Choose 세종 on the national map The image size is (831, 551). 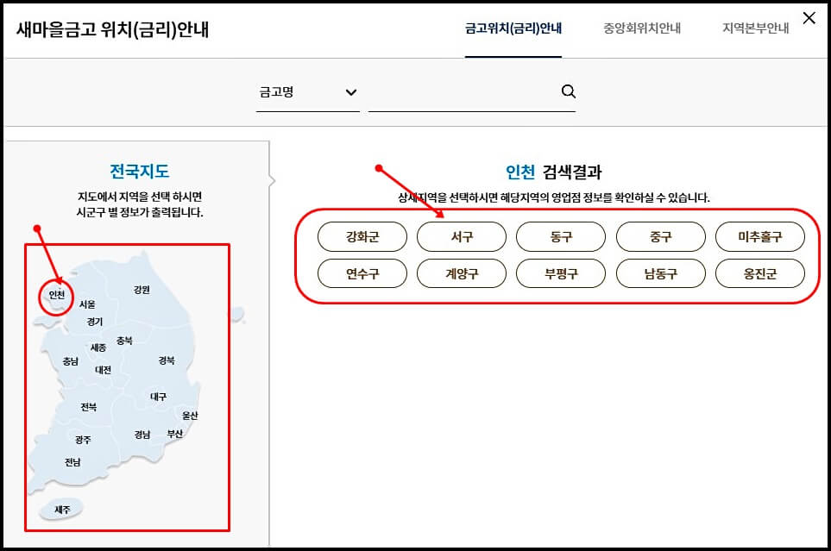pos(98,348)
